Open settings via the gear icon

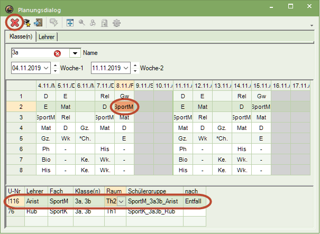click(x=116, y=23)
